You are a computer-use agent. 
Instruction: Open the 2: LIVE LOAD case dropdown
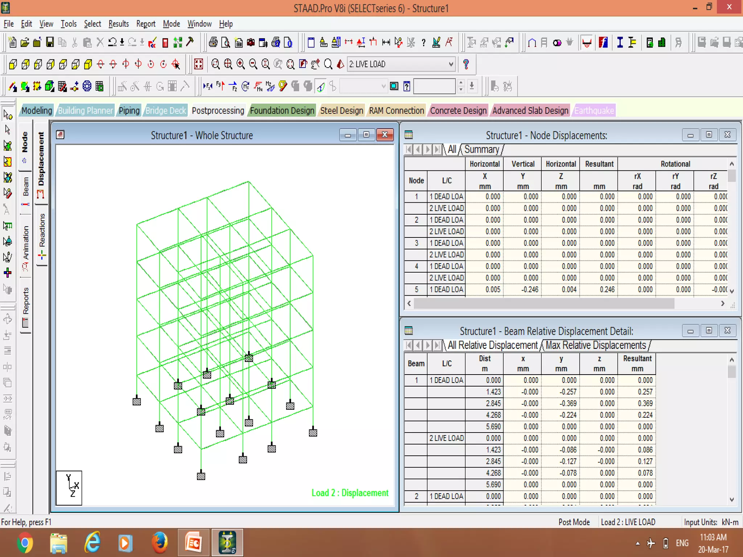451,65
